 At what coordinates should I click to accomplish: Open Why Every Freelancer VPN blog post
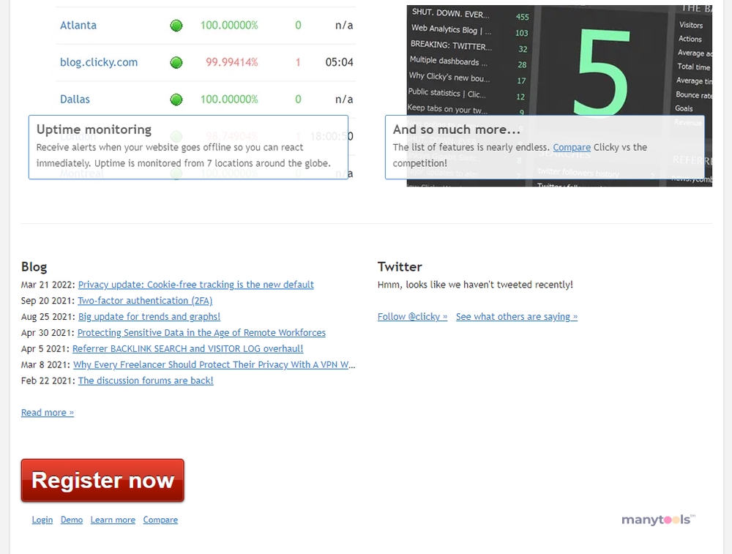tap(214, 364)
